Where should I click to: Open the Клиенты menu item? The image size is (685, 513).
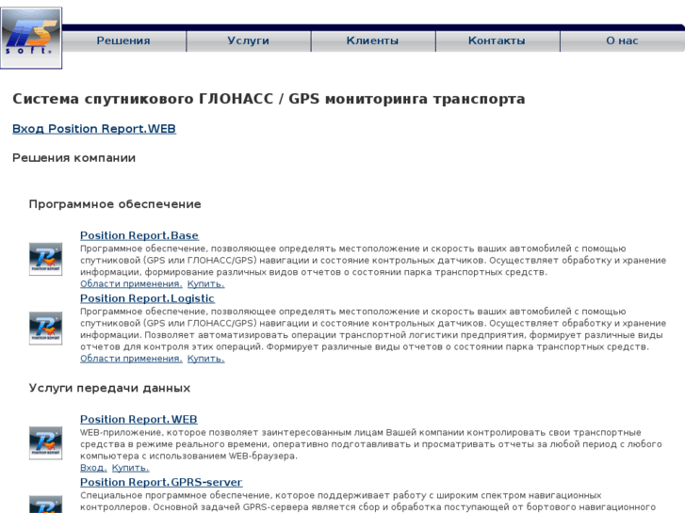click(372, 41)
